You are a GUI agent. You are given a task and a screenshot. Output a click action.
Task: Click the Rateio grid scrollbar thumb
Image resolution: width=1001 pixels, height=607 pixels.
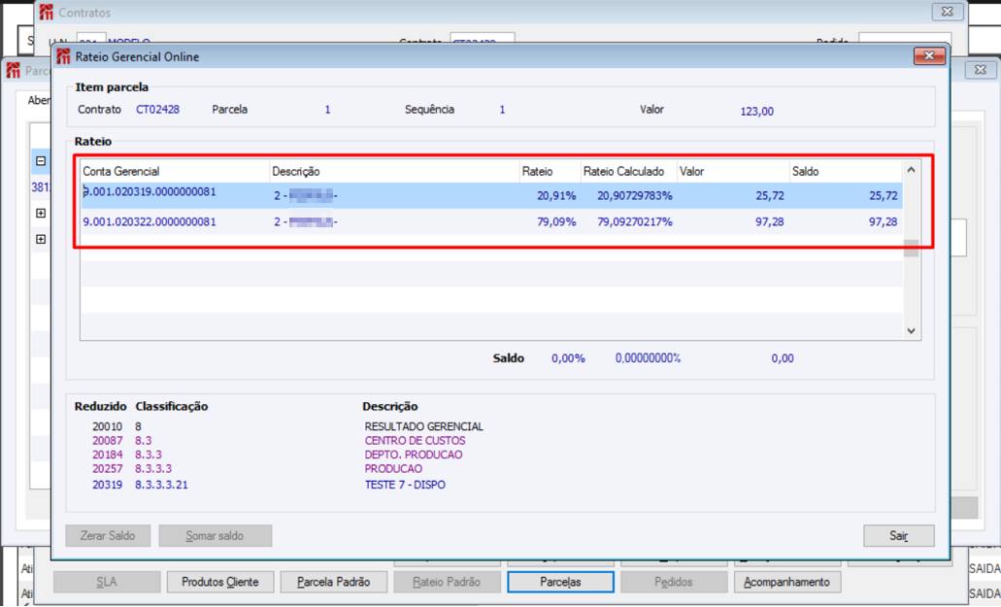[911, 249]
